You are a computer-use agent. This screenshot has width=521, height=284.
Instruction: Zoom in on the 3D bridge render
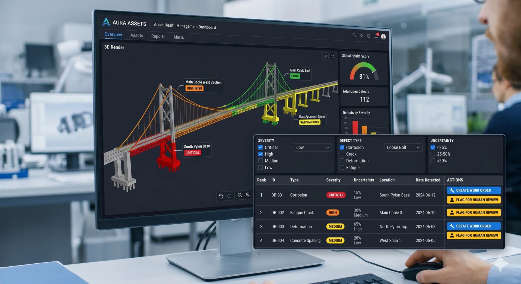click(x=248, y=195)
